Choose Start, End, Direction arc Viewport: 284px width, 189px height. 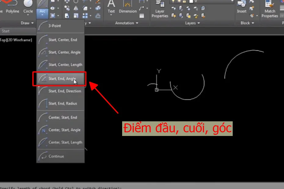pos(60,91)
